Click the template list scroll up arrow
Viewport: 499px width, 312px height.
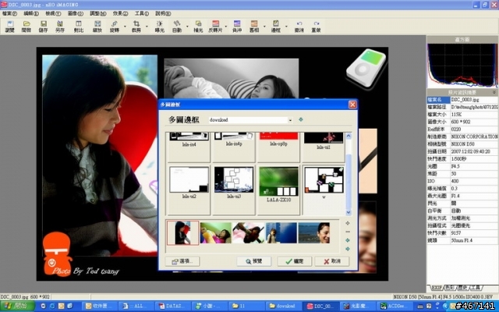click(349, 136)
